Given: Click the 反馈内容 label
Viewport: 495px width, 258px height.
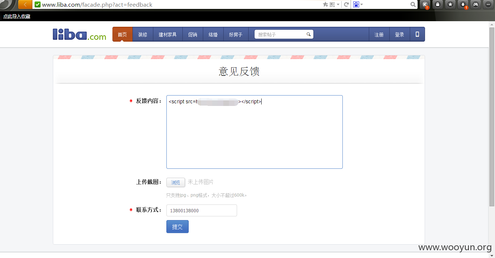Looking at the screenshot, I should [x=149, y=101].
